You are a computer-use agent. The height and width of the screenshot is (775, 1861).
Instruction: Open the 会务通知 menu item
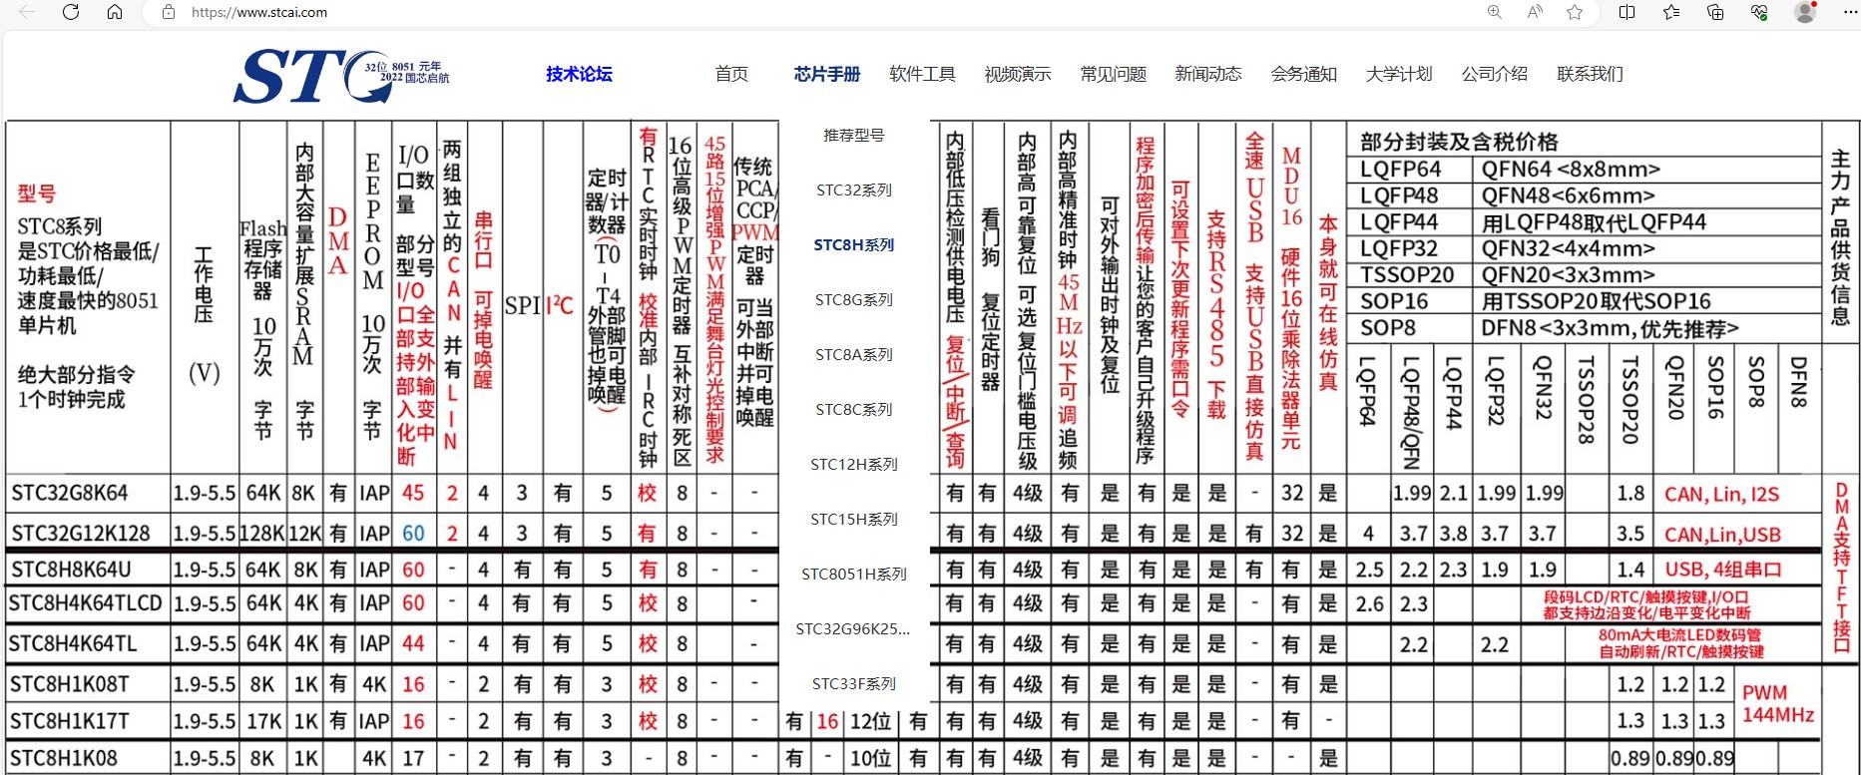click(1303, 74)
